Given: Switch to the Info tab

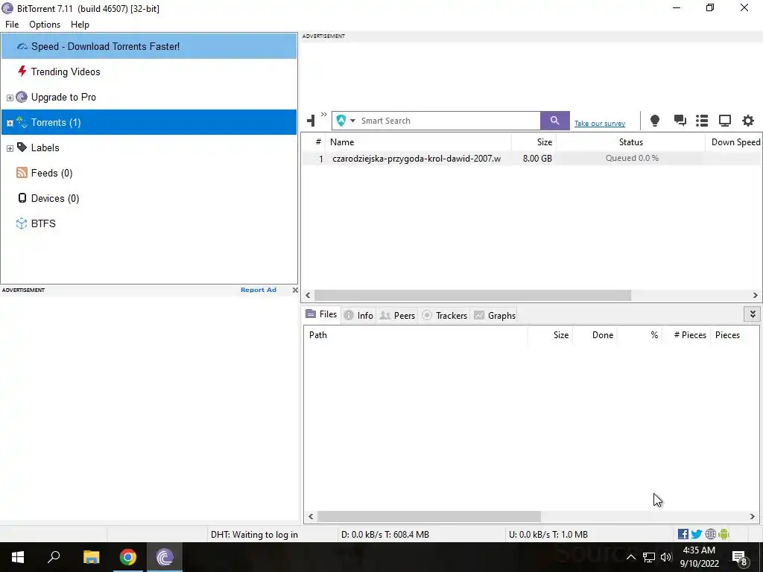Looking at the screenshot, I should point(358,315).
